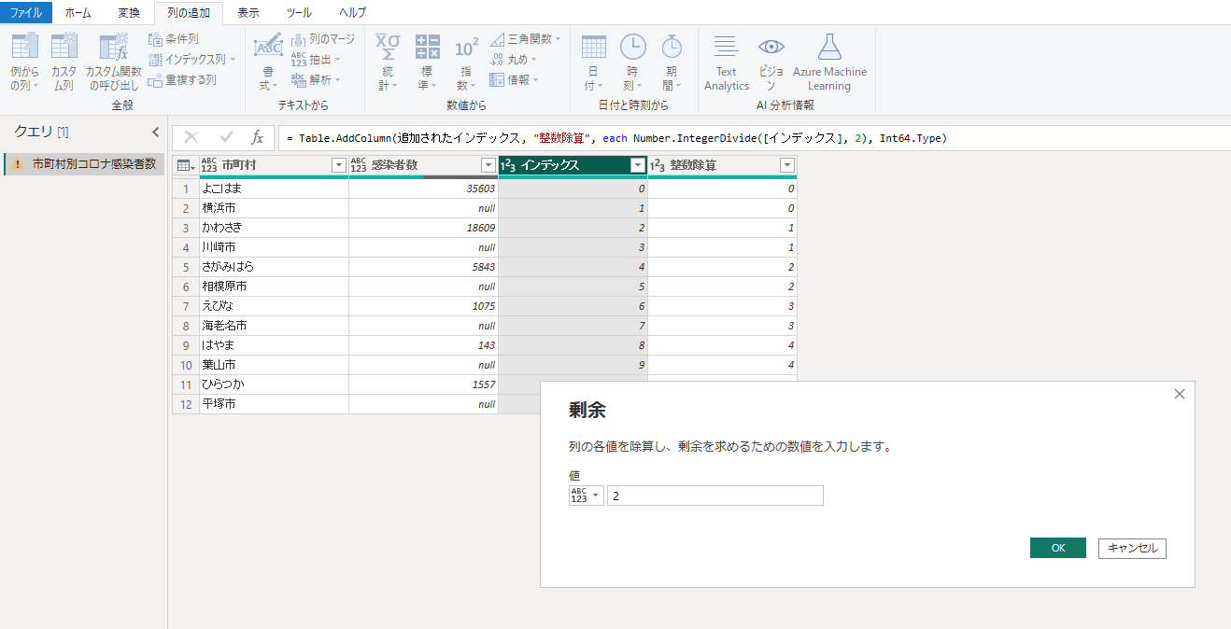This screenshot has width=1231, height=629.
Task: Open the Standard (標準) arithmetic icon
Action: click(427, 47)
